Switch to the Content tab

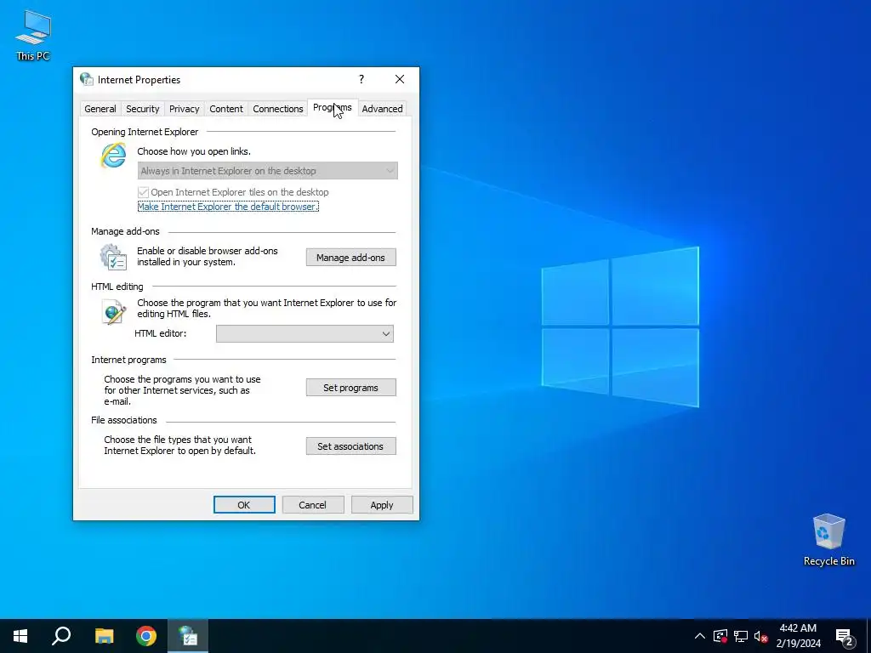point(226,109)
